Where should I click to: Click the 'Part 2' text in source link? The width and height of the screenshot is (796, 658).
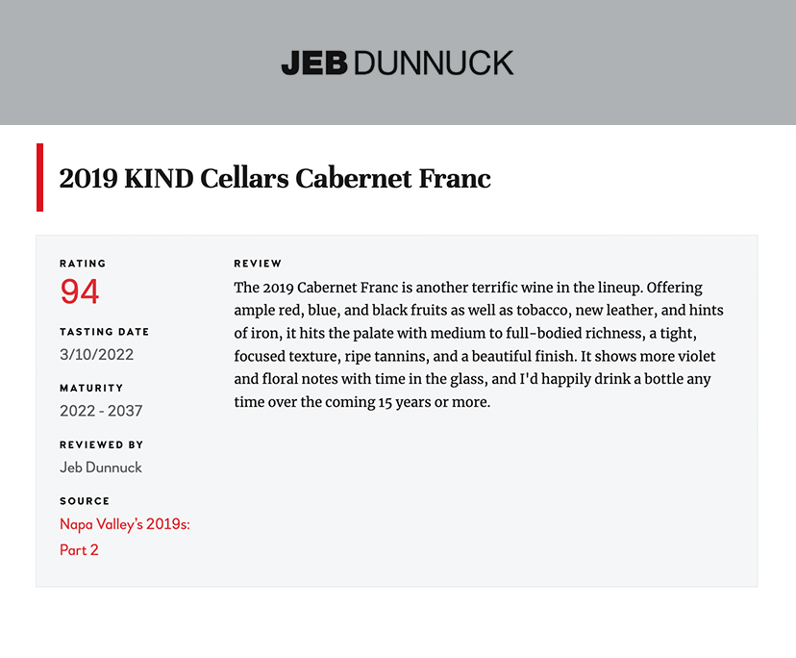79,550
